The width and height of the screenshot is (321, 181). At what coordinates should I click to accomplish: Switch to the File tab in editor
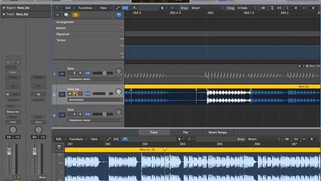tap(186, 133)
